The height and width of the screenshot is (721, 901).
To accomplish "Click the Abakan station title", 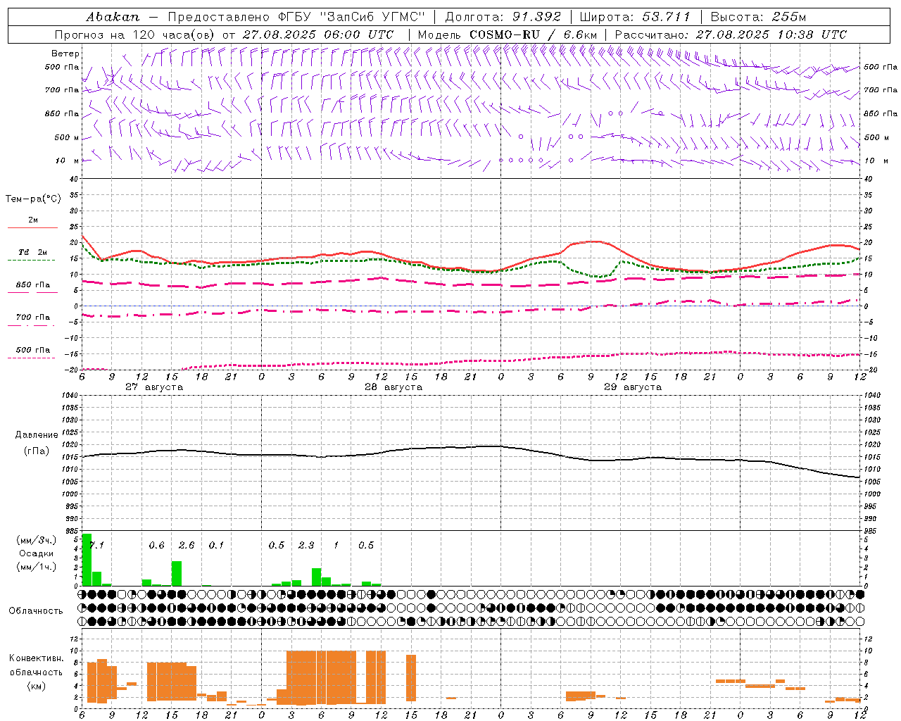I will point(113,16).
